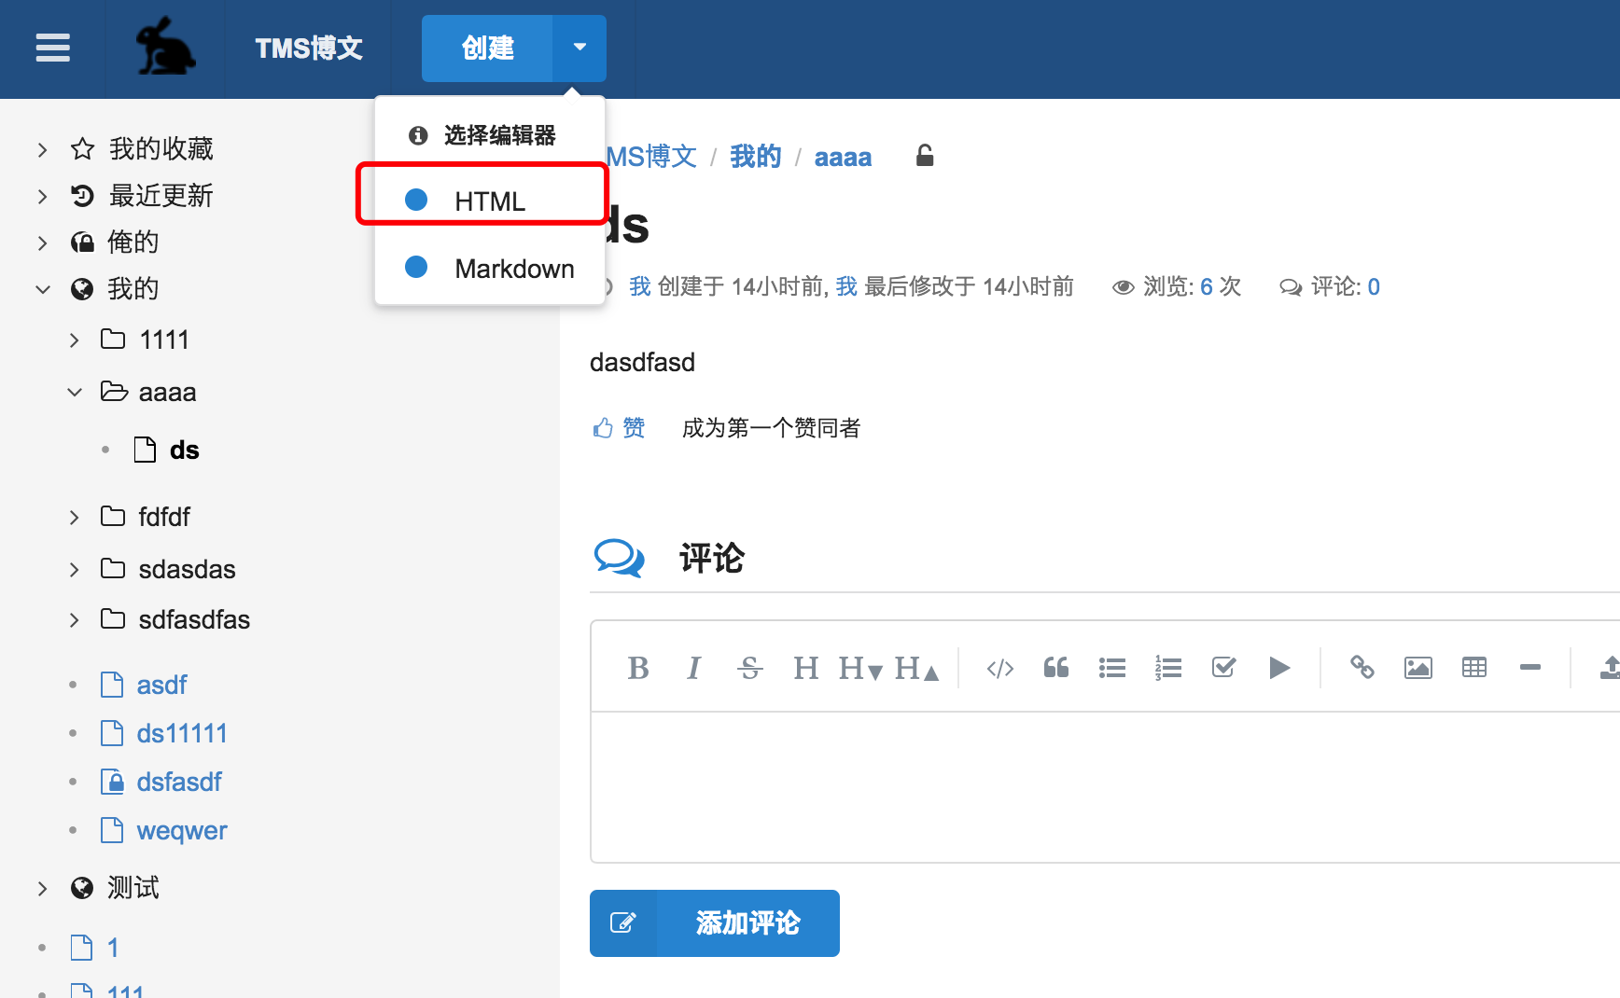Click the 评论 section heading
This screenshot has height=998, width=1620.
click(x=711, y=559)
